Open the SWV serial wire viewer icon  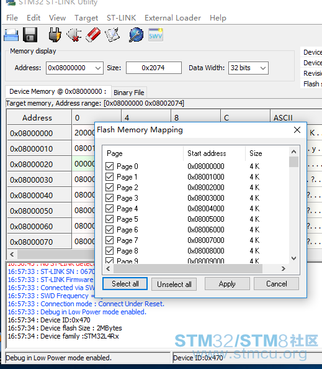pyautogui.click(x=155, y=35)
